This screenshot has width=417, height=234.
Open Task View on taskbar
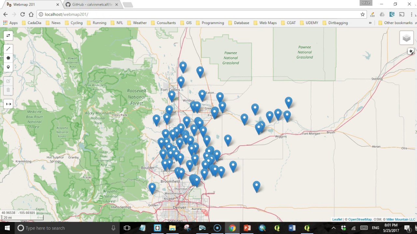click(127, 228)
